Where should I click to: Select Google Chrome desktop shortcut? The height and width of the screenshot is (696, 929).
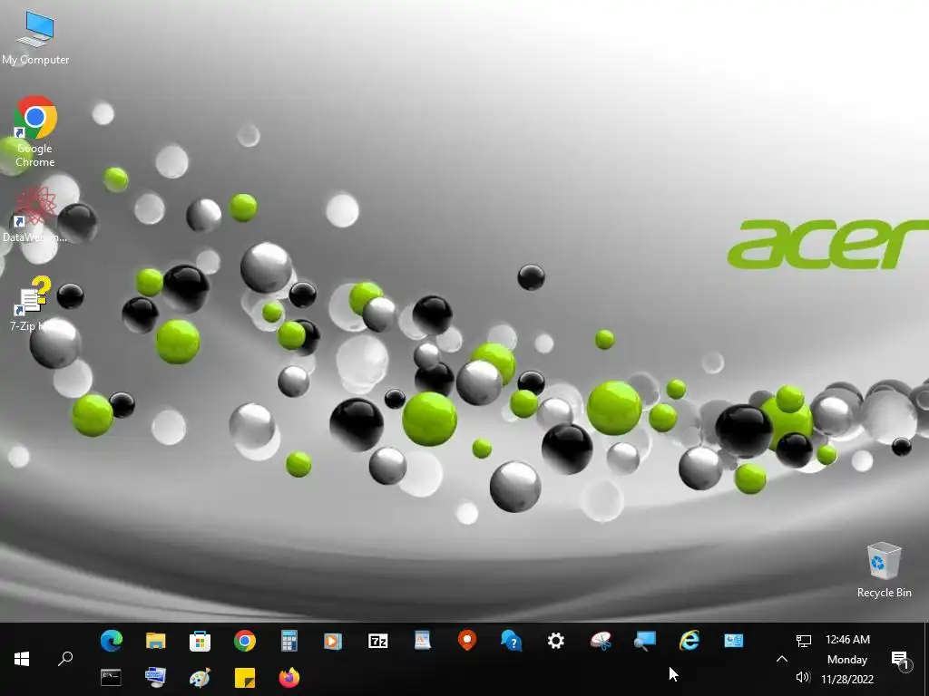[35, 132]
